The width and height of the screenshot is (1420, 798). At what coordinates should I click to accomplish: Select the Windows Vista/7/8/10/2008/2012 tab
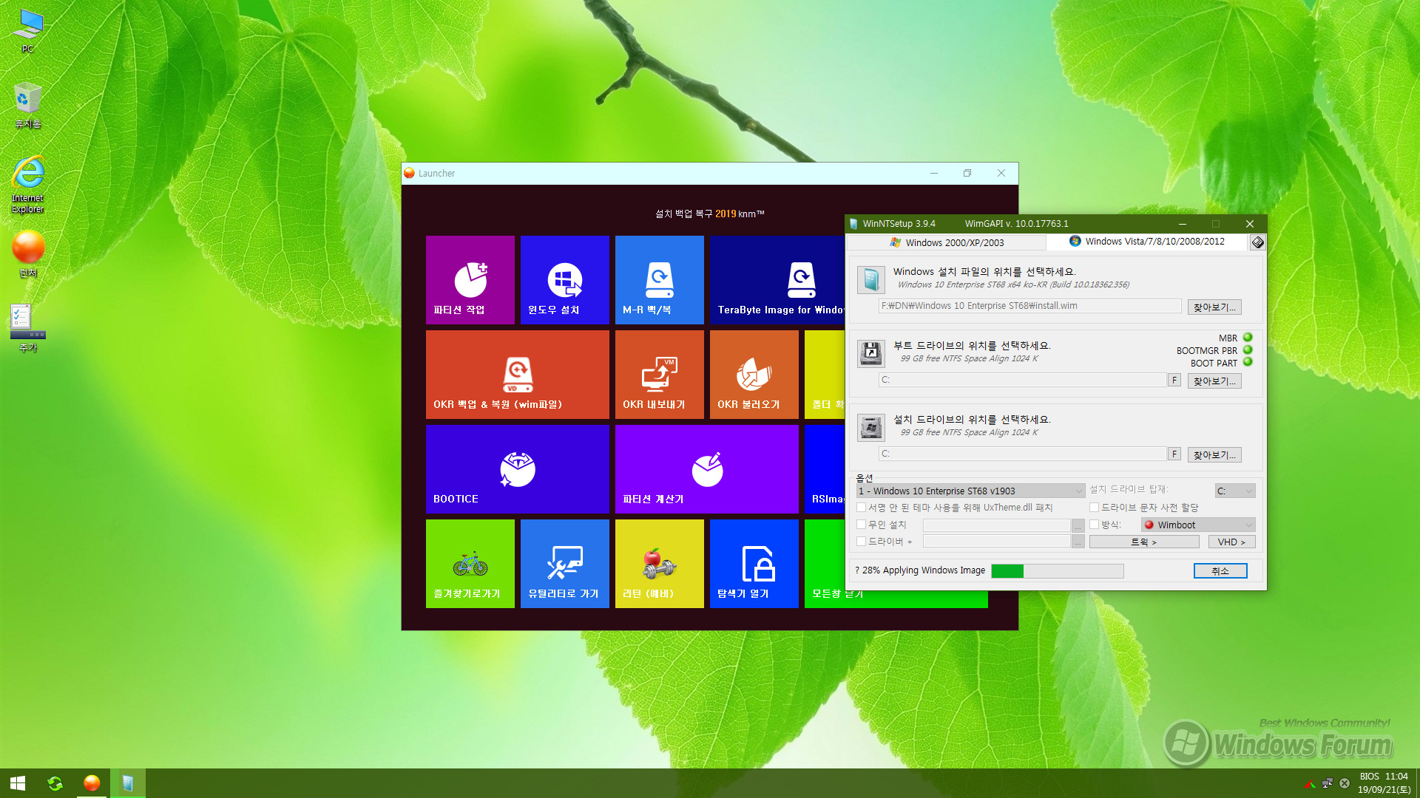coord(1147,242)
